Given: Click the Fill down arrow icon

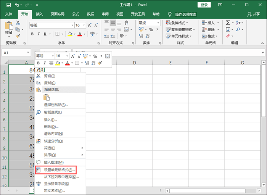Looking at the screenshot, I should click(228, 29).
